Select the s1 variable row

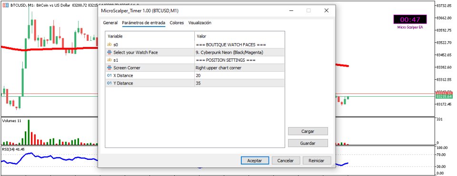pyautogui.click(x=195, y=60)
